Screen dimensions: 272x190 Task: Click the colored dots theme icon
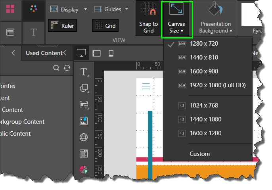34,9
